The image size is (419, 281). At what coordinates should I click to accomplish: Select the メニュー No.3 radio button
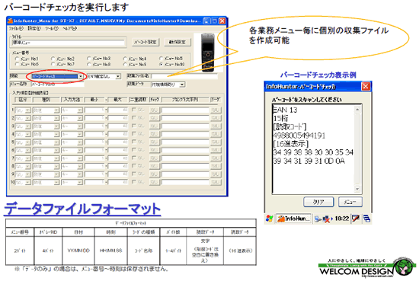[89, 59]
